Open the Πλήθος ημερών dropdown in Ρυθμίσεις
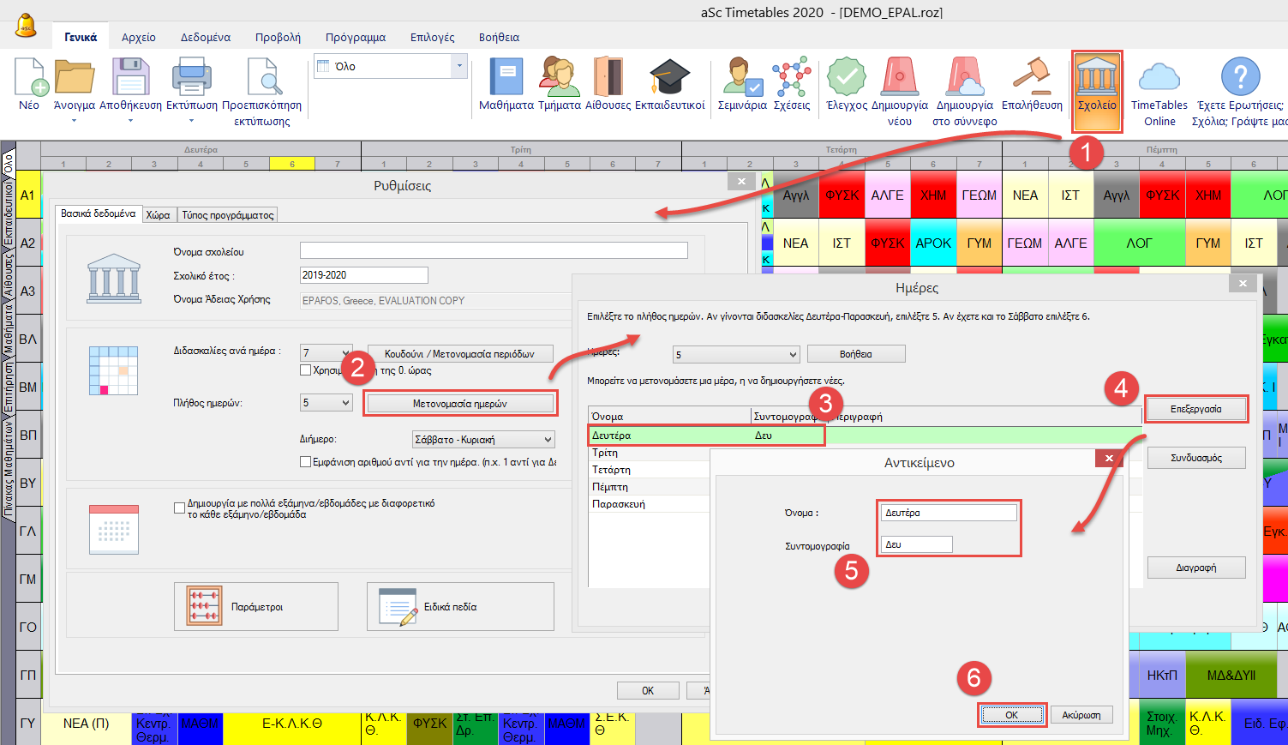1288x745 pixels. [x=326, y=403]
